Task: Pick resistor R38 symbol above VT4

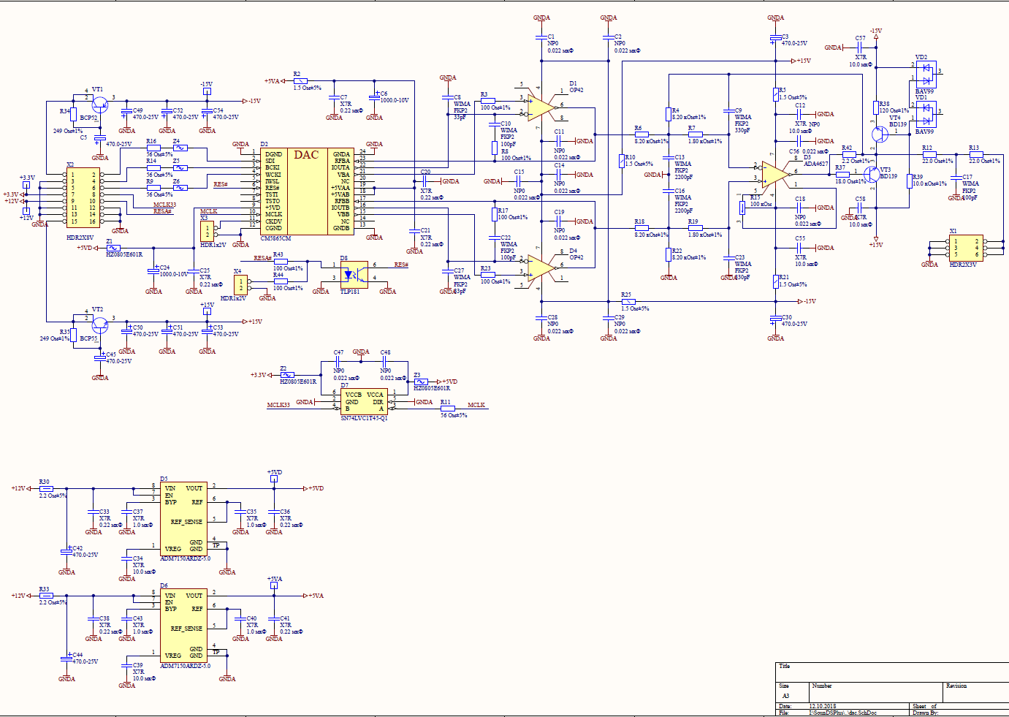Action: [x=876, y=108]
